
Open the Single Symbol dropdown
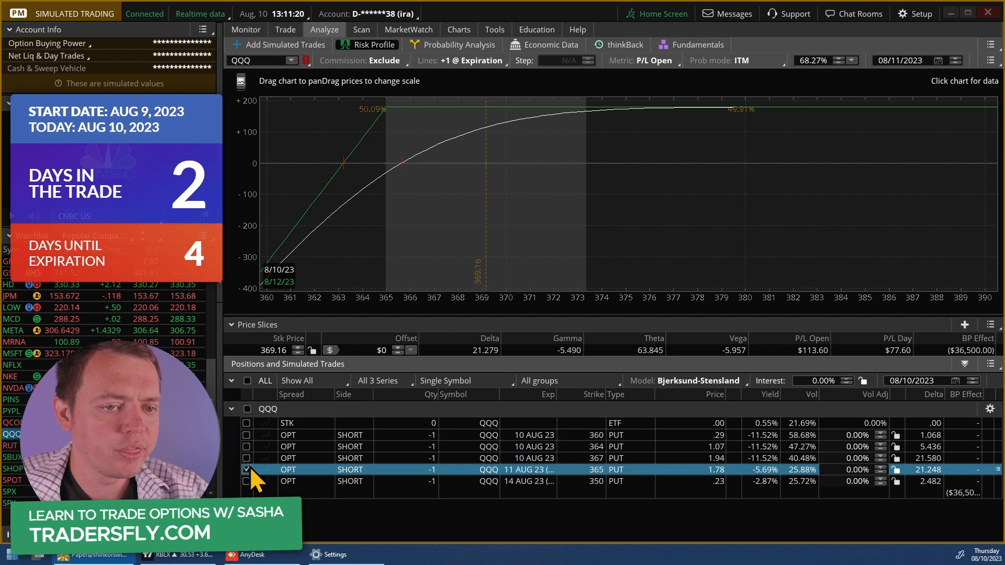467,381
